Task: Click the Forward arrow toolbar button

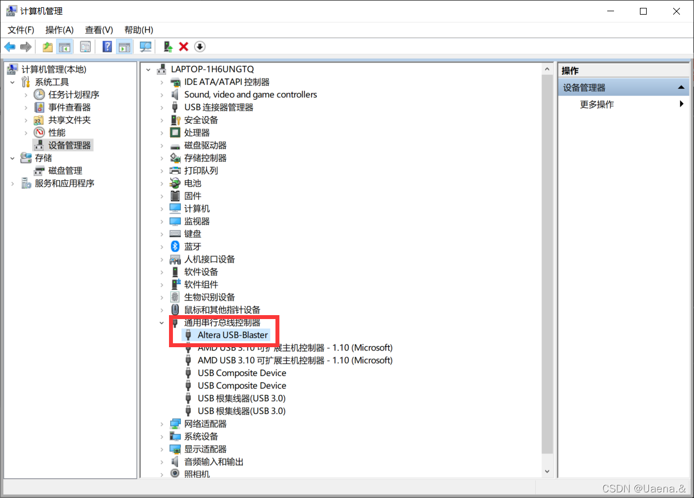Action: [25, 47]
